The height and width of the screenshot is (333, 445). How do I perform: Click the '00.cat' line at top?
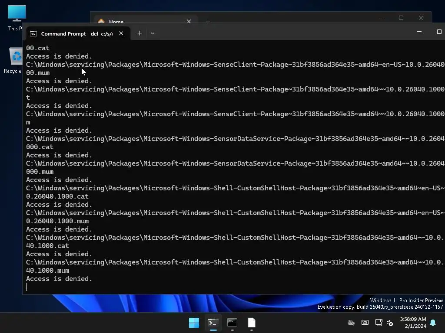click(x=38, y=48)
